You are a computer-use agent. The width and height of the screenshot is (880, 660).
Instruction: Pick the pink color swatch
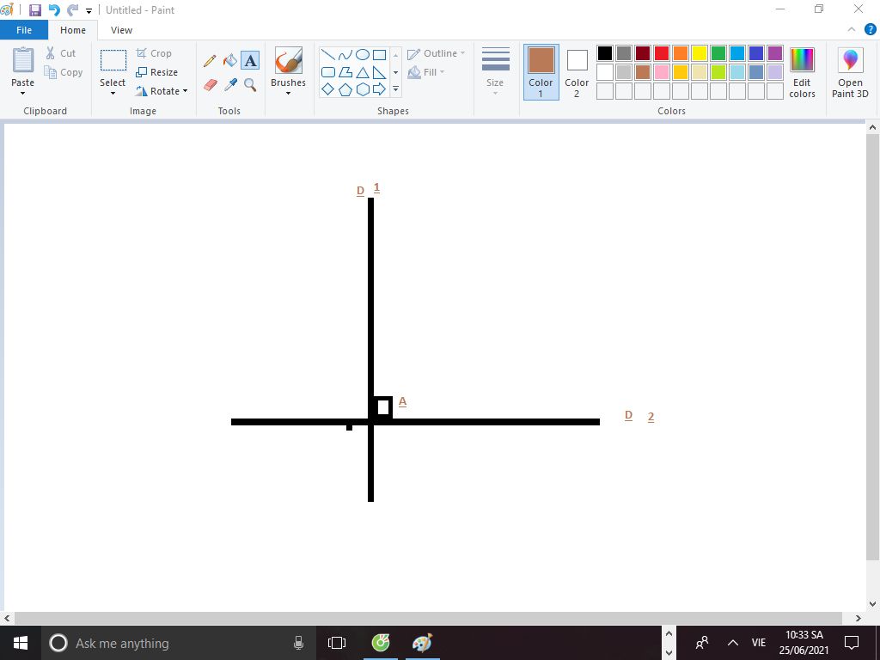tap(661, 72)
